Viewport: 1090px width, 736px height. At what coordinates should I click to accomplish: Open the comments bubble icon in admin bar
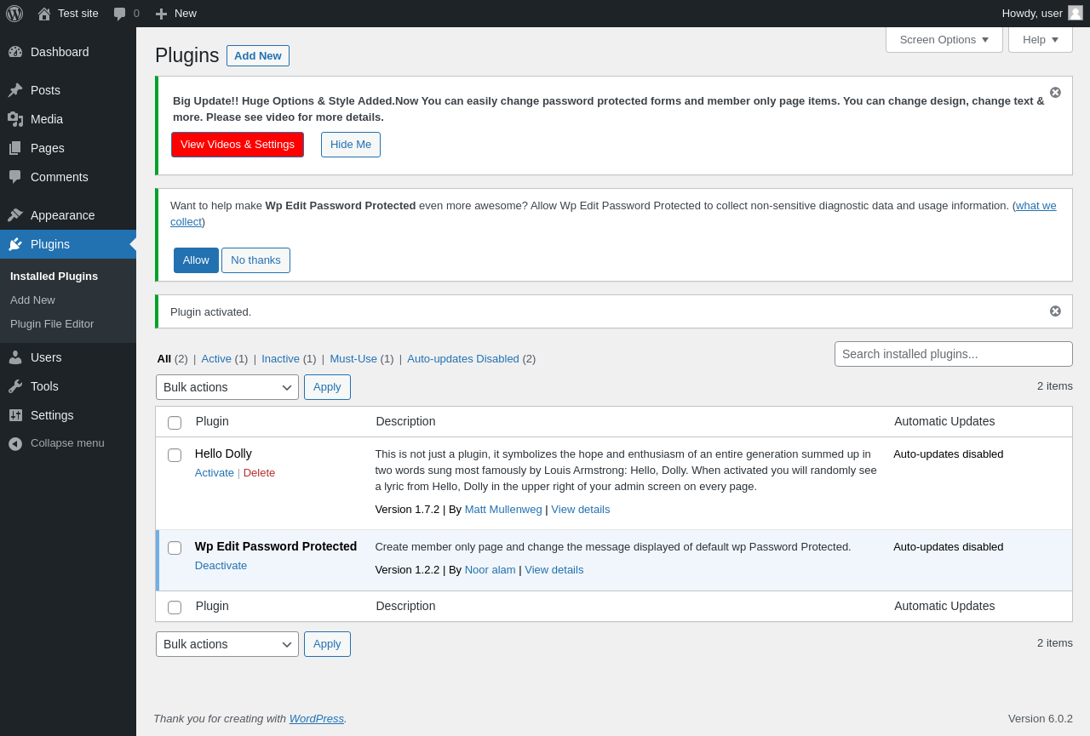[120, 14]
